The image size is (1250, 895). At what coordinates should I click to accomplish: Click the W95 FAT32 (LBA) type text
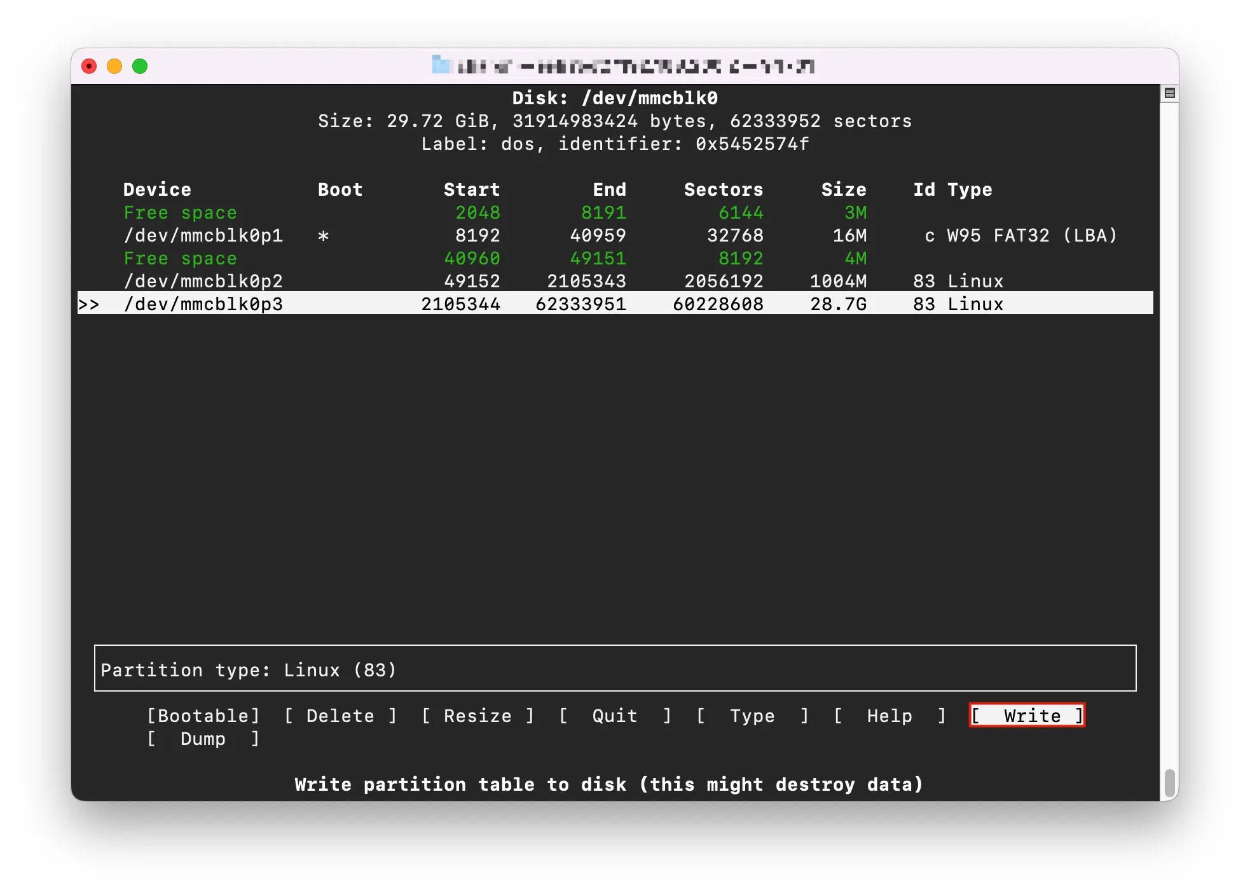pos(1032,235)
